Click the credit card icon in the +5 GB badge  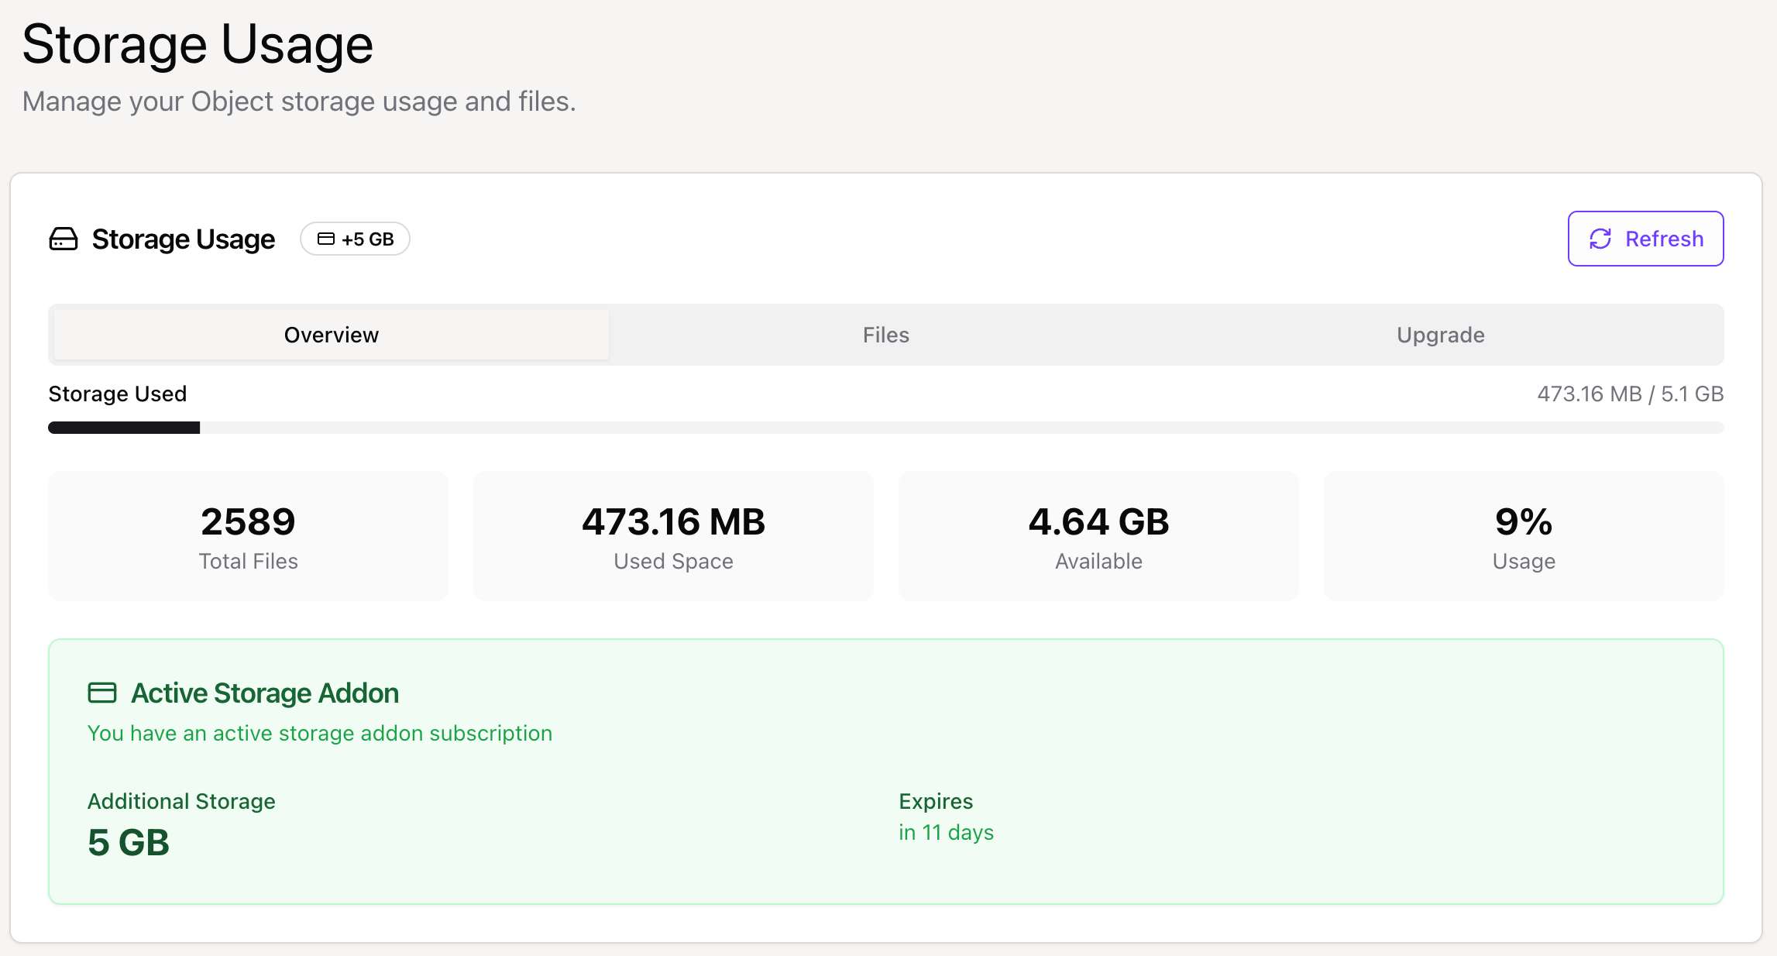(325, 239)
